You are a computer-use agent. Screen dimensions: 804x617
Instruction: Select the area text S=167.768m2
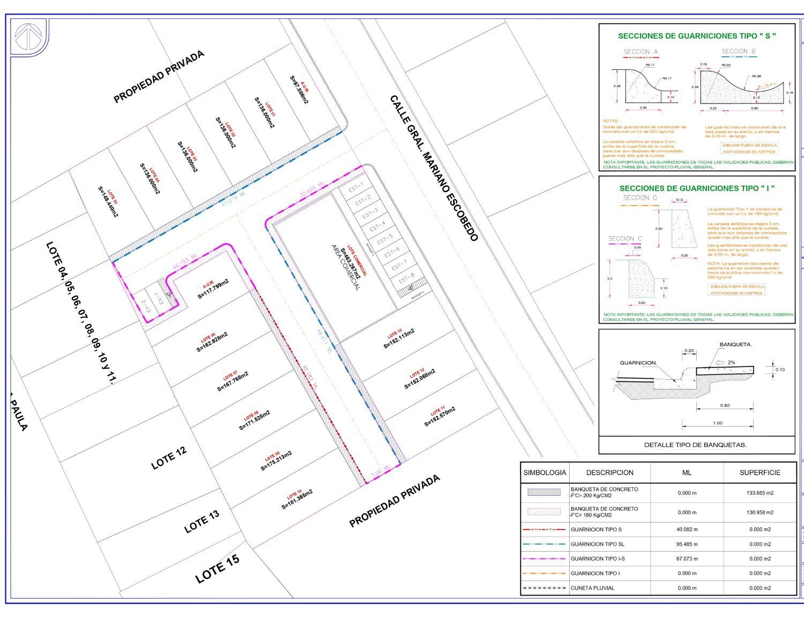[x=233, y=381]
